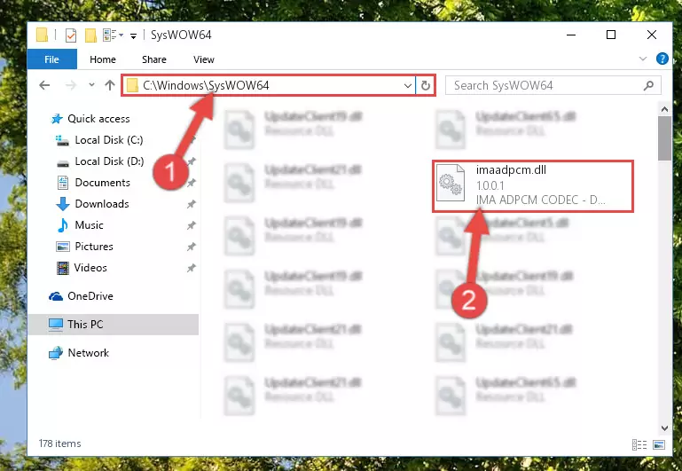Open the Customize Quick Access Toolbar dropdown arrow
The height and width of the screenshot is (471, 682).
tap(134, 35)
